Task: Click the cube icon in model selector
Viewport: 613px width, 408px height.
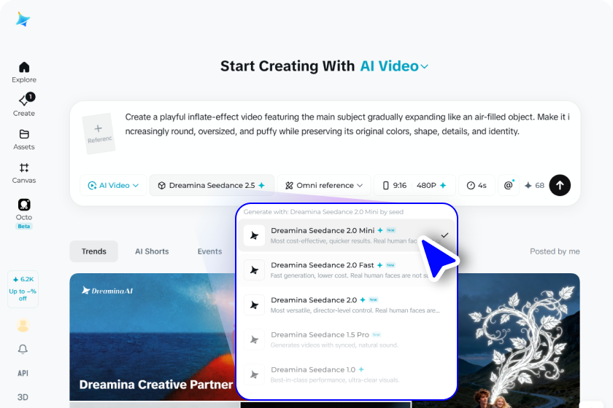Action: point(161,186)
